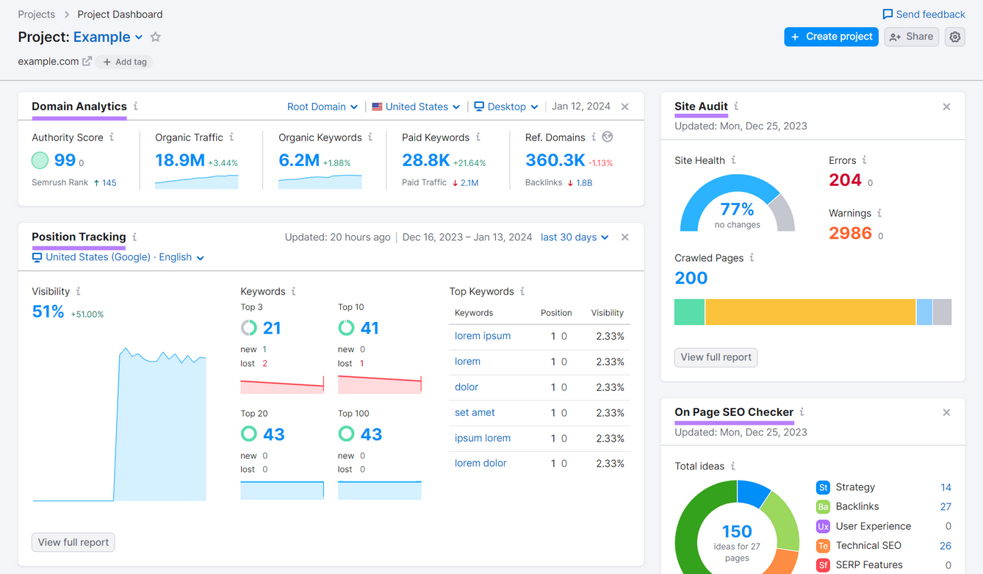This screenshot has width=983, height=574.
Task: Click the Visibility trend chart
Action: click(120, 425)
